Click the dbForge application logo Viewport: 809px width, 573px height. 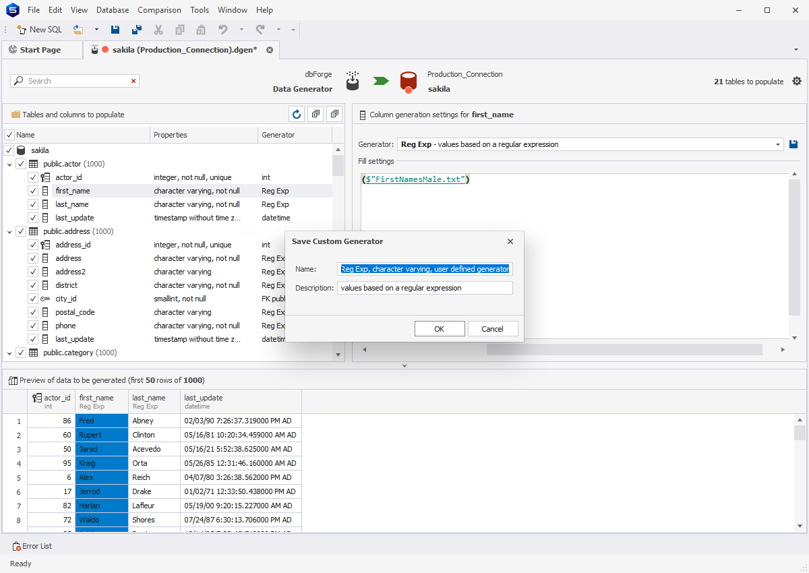(12, 10)
